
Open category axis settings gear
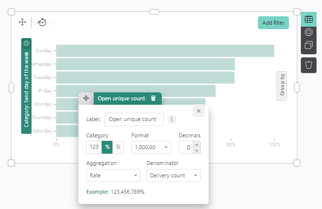[x=26, y=43]
